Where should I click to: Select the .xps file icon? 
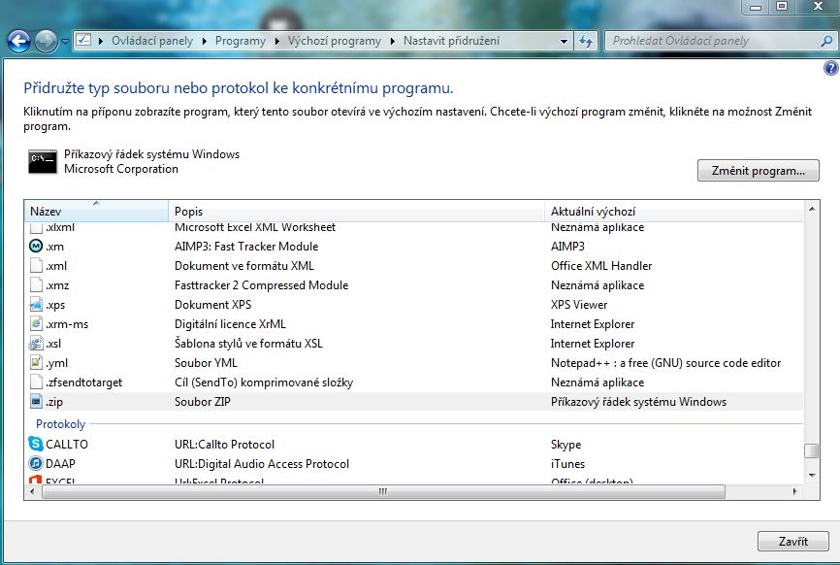[x=35, y=305]
